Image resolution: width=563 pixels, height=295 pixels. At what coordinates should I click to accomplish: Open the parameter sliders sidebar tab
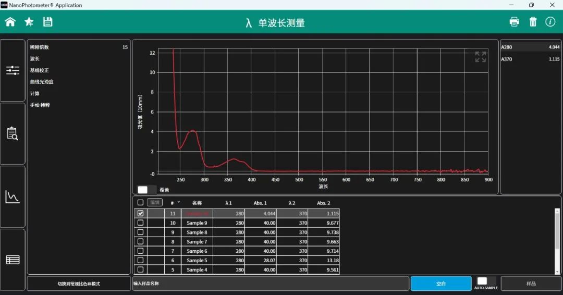[x=13, y=70]
